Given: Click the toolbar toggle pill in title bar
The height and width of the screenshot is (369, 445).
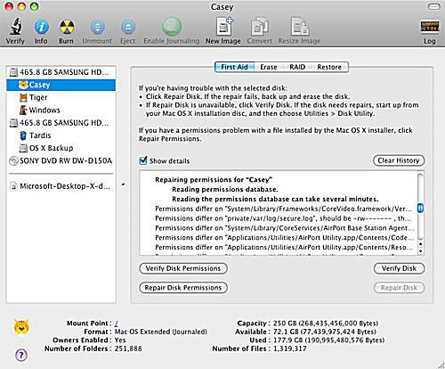Looking at the screenshot, I should tap(433, 6).
